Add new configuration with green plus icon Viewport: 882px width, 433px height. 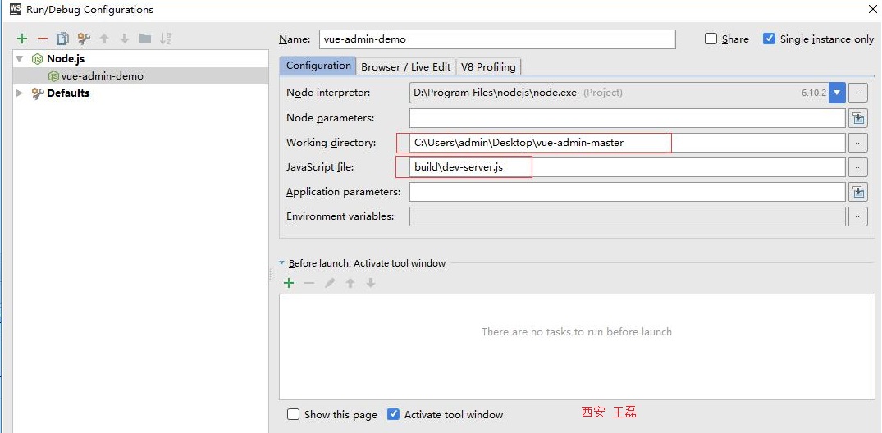22,39
